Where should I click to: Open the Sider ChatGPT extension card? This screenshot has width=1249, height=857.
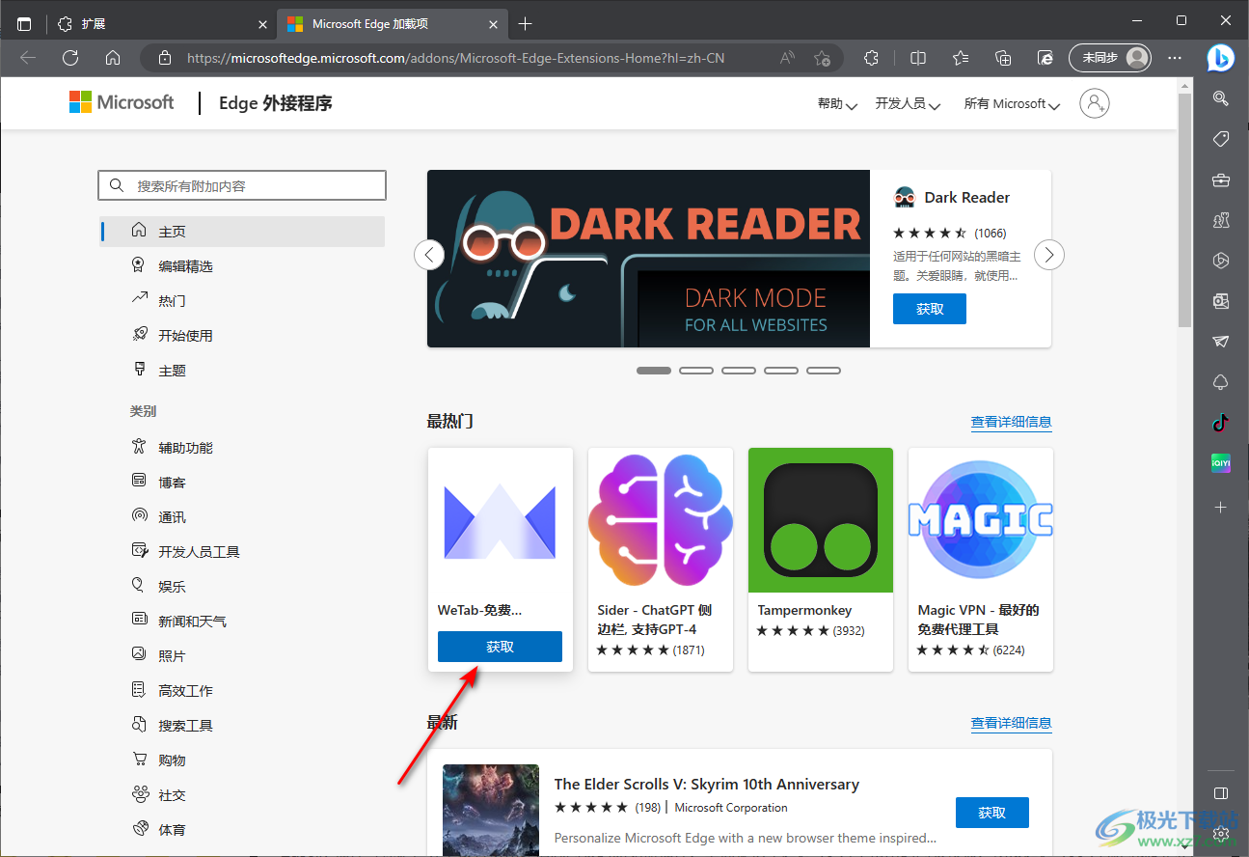661,560
